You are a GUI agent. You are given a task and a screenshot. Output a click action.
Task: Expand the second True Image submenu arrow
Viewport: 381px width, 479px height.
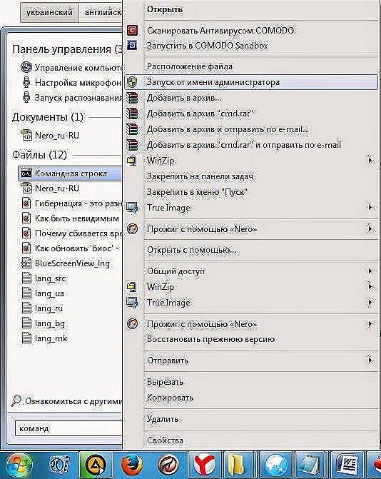[x=370, y=303]
